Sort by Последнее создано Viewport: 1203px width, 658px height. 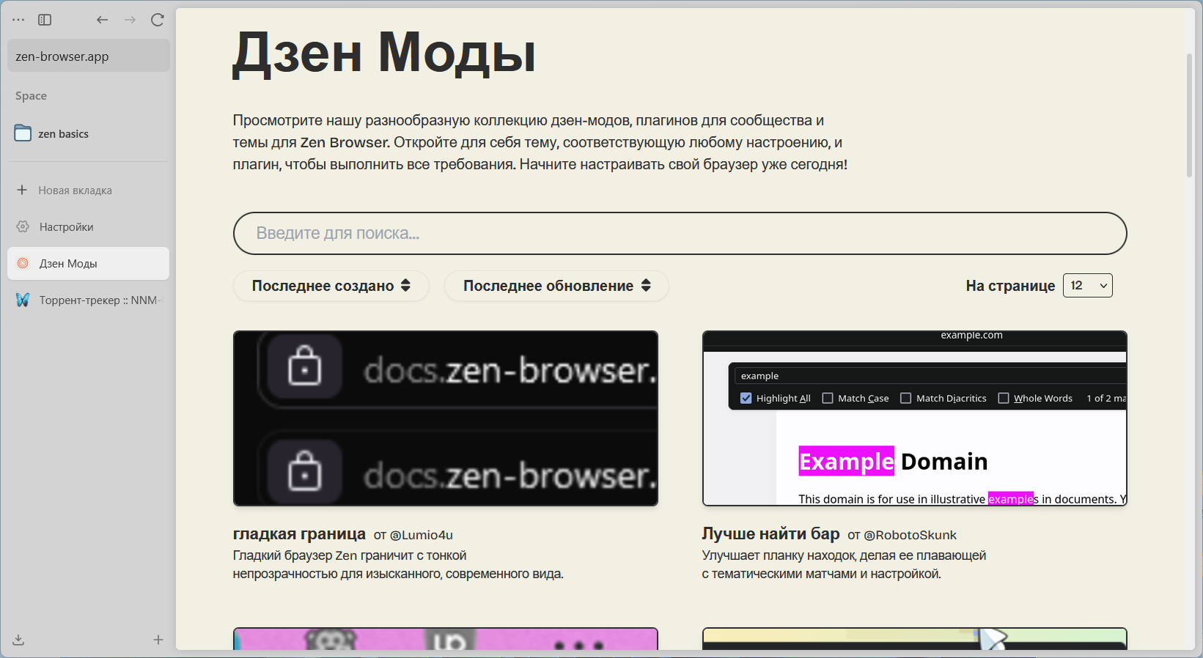tap(331, 286)
